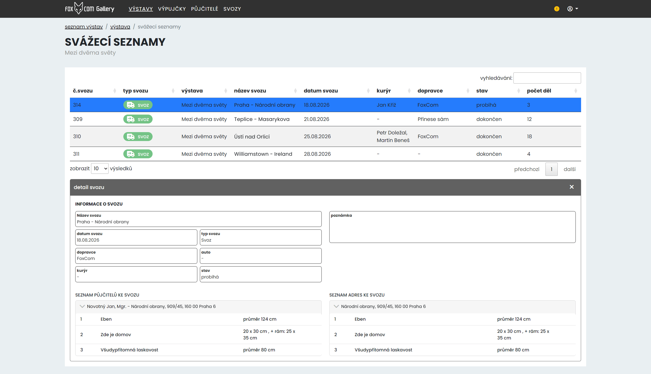Select the Williamstown - Ireland table row

click(x=325, y=154)
